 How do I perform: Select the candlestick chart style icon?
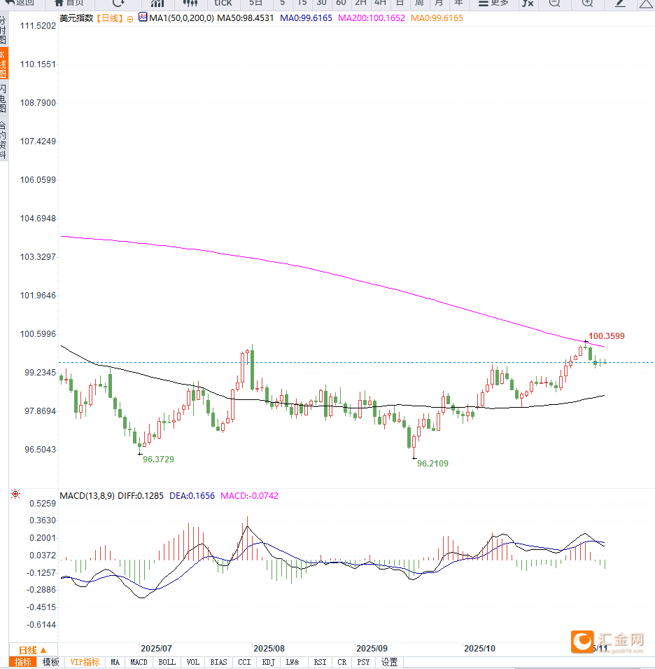(190, 3)
